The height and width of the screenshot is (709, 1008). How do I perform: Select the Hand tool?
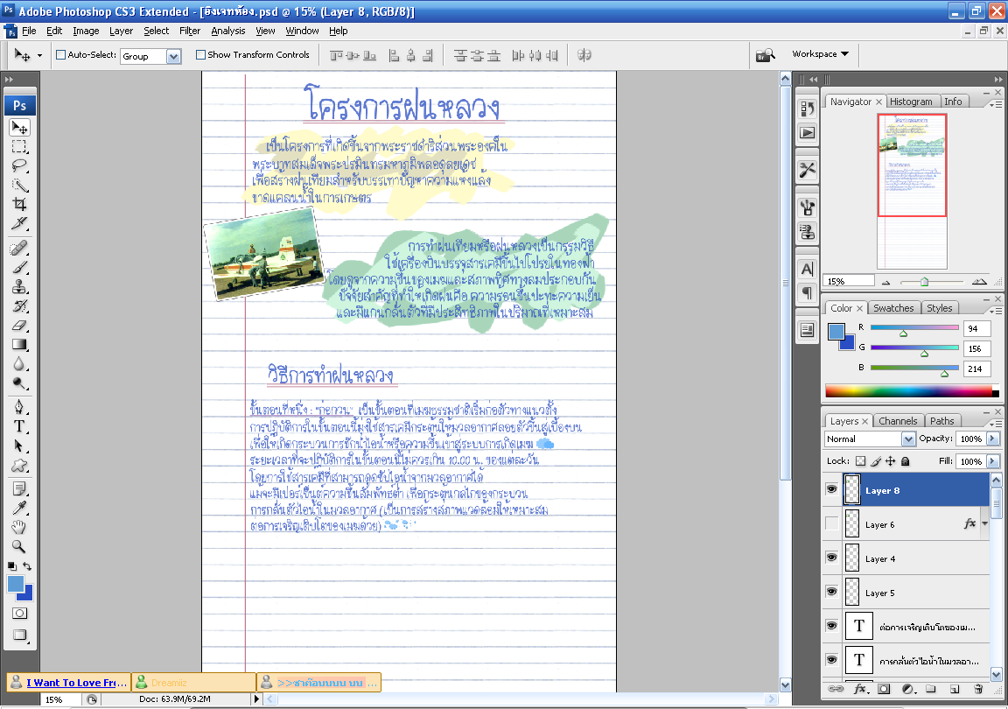point(19,528)
